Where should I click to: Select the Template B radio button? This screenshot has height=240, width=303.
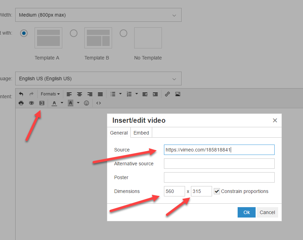(x=74, y=33)
